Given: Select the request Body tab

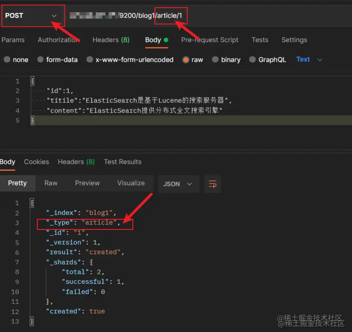Looking at the screenshot, I should [x=157, y=40].
